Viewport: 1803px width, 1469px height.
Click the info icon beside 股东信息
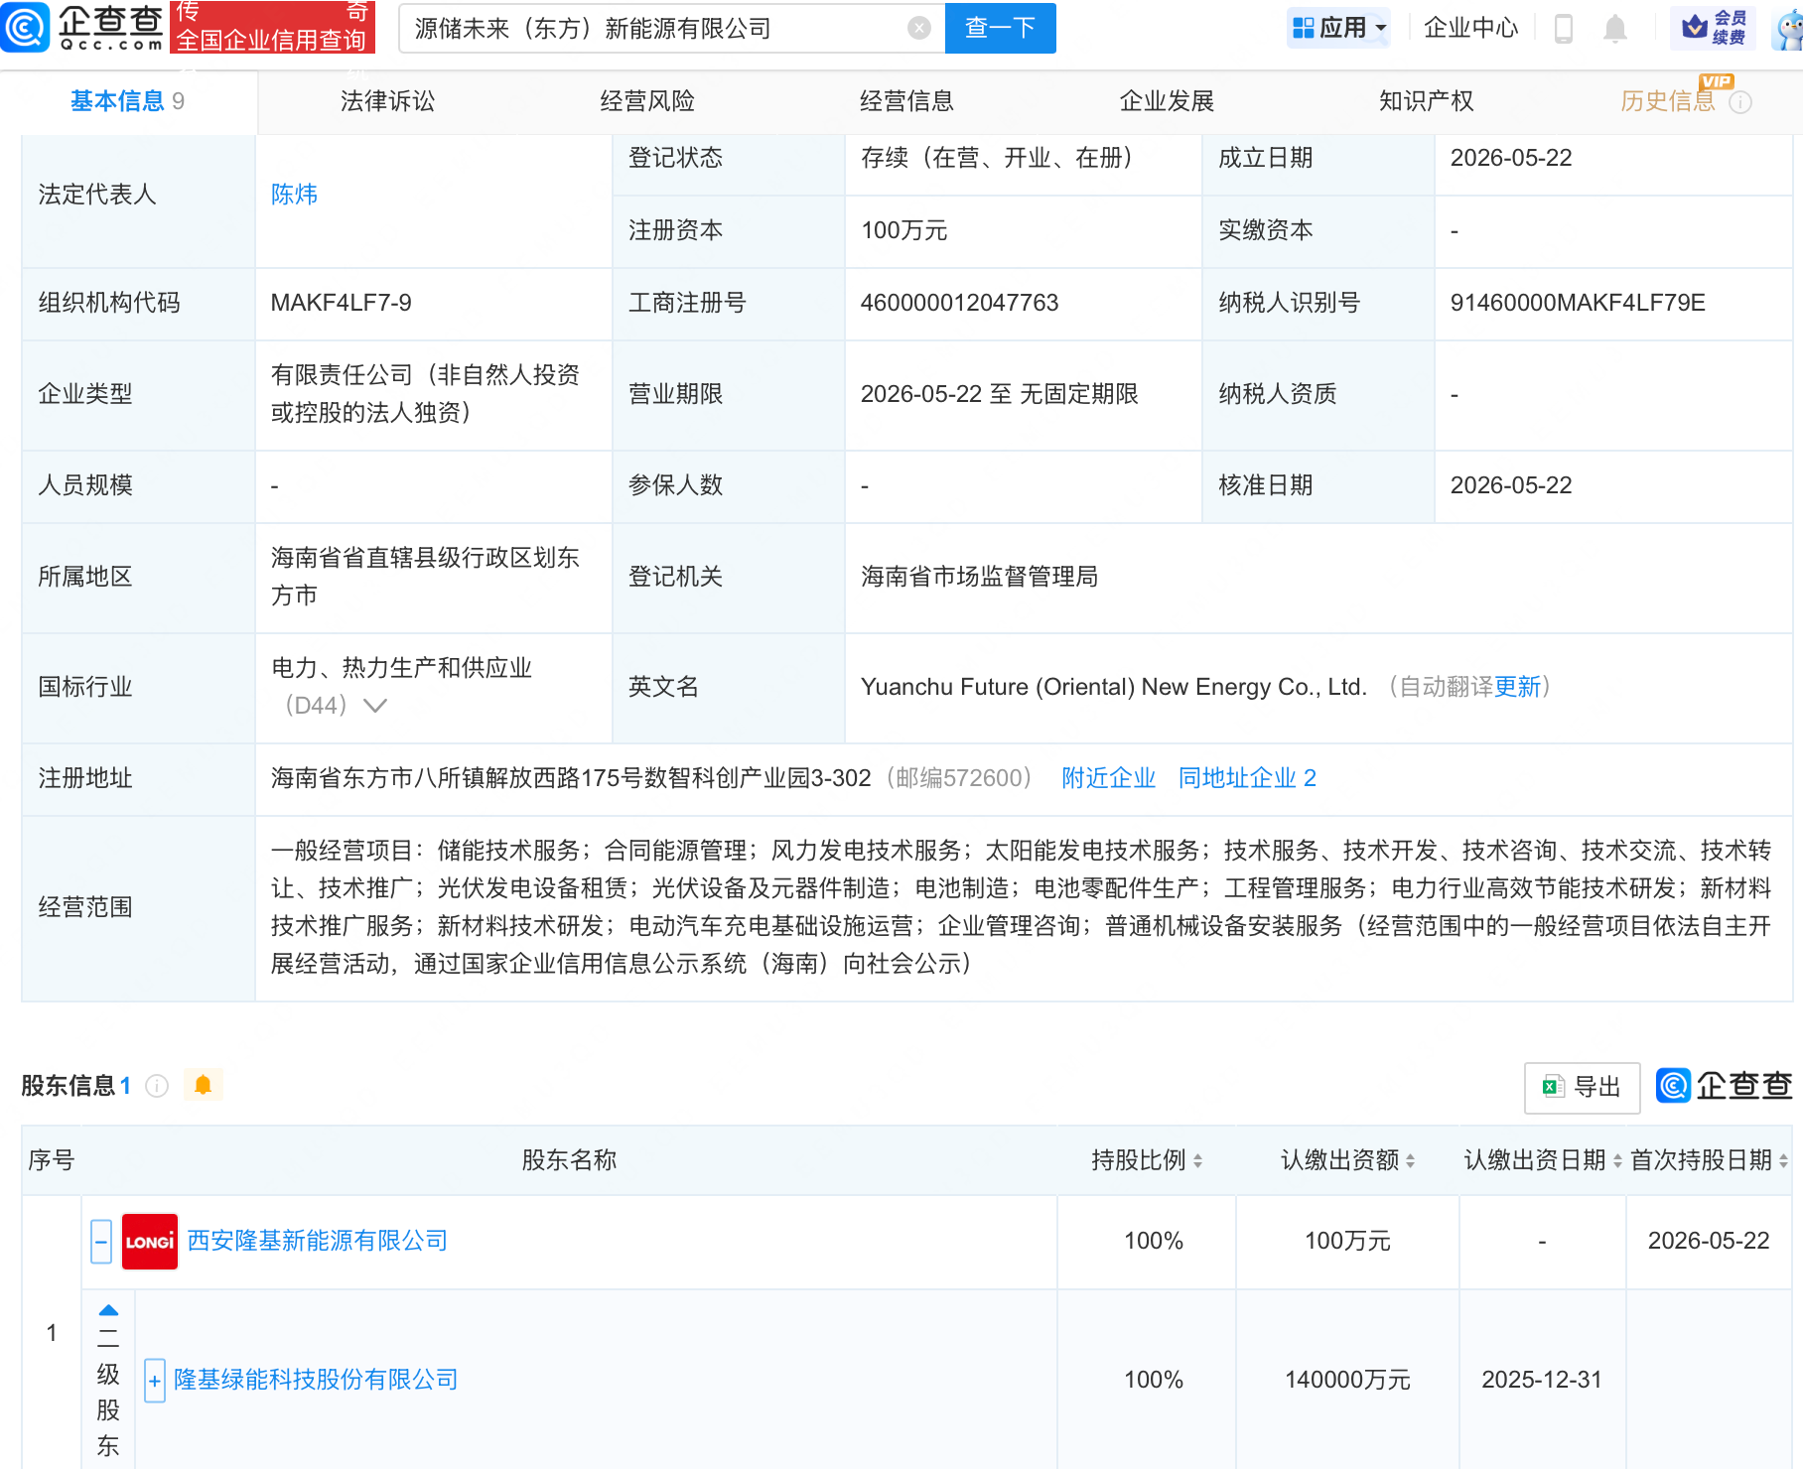(x=157, y=1086)
